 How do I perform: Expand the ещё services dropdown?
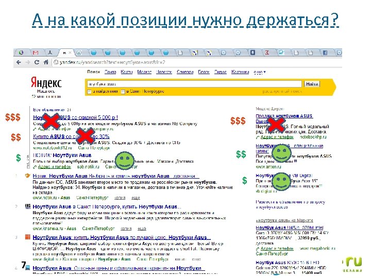click(x=260, y=72)
